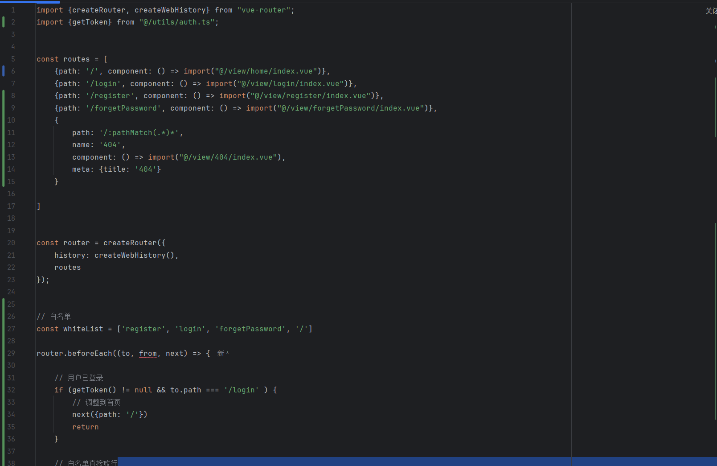Click the routes declaration on line 5

click(x=77, y=59)
